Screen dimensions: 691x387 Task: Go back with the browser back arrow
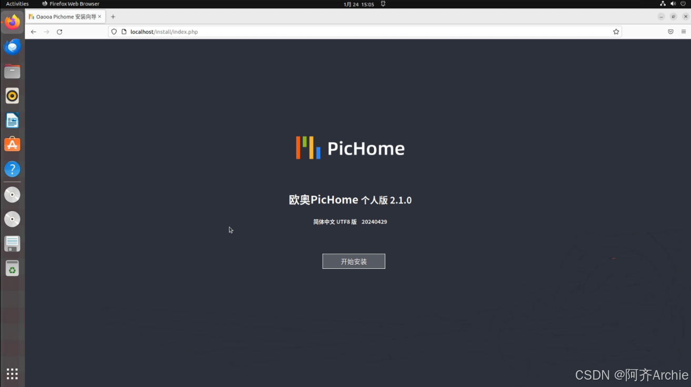pyautogui.click(x=33, y=32)
